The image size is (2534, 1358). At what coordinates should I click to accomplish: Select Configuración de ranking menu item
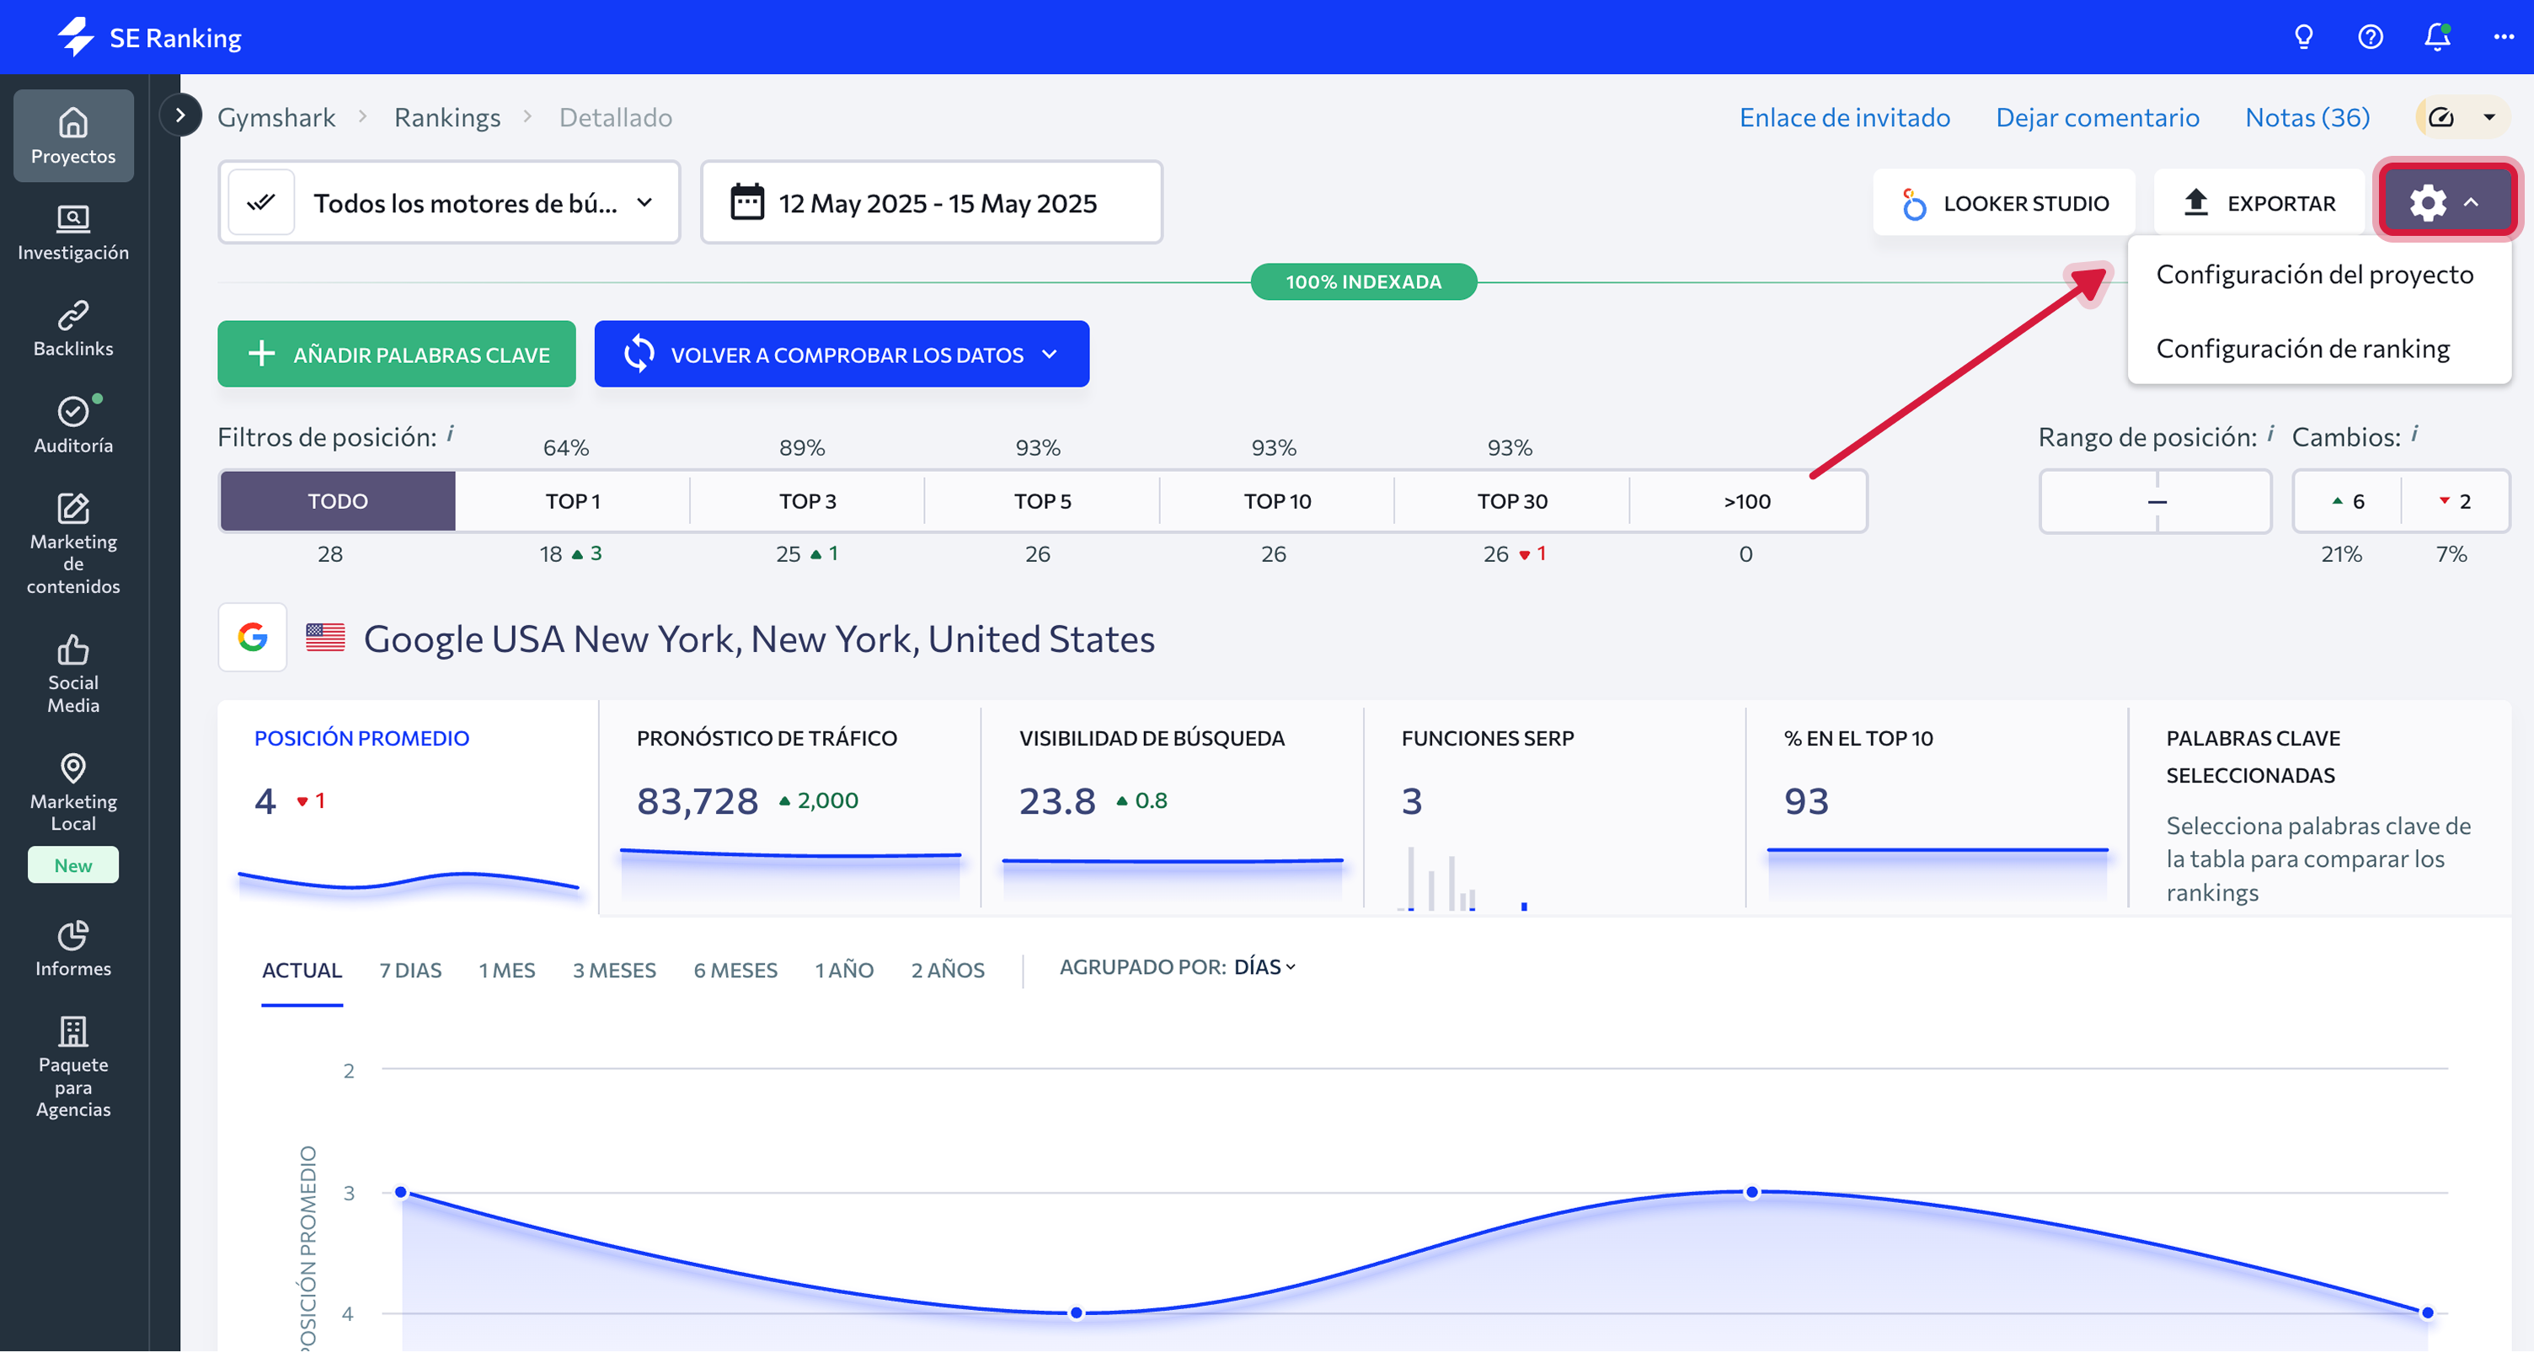[2301, 350]
